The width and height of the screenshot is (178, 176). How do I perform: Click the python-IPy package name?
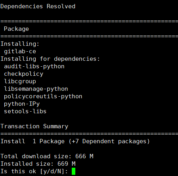coord(22,104)
